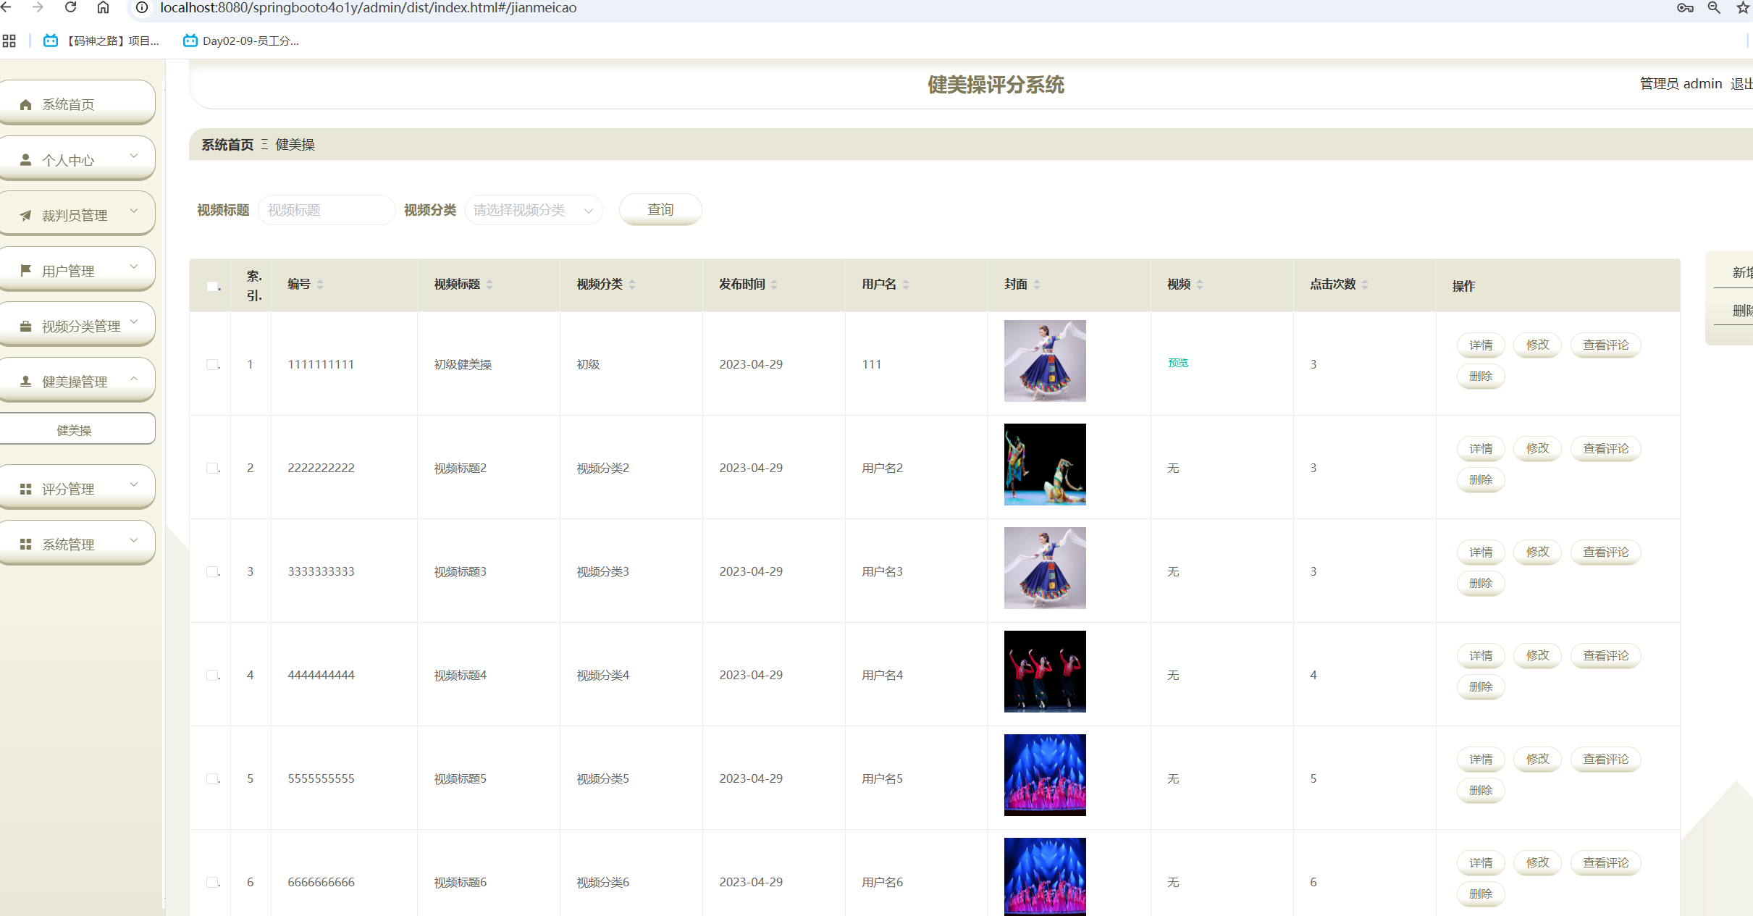This screenshot has width=1753, height=916.
Task: Click the browser address bar URL
Action: [368, 8]
